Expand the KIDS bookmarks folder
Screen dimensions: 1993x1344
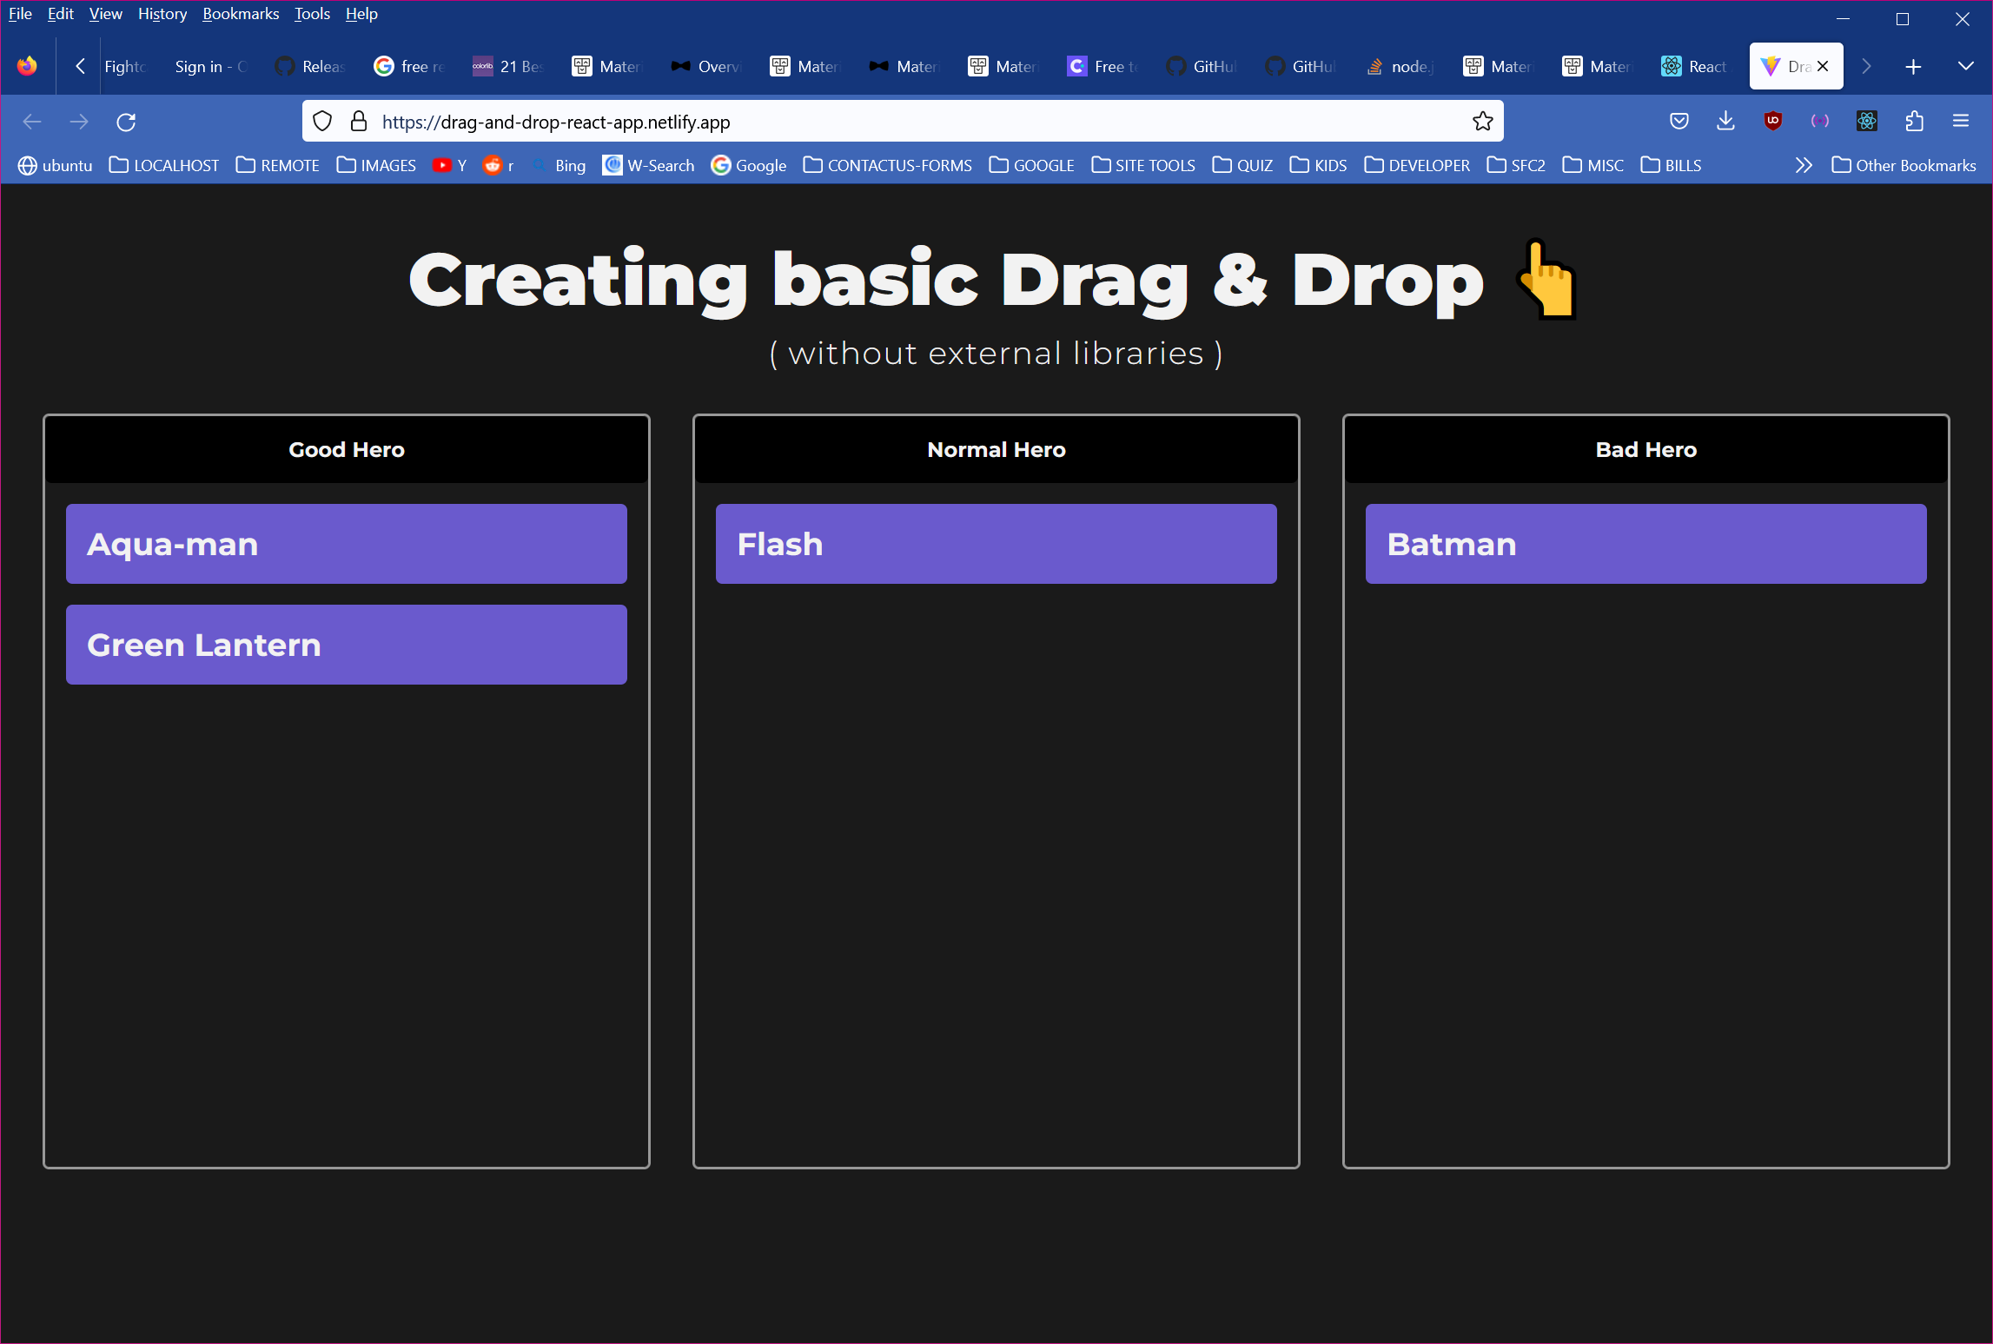[x=1318, y=165]
